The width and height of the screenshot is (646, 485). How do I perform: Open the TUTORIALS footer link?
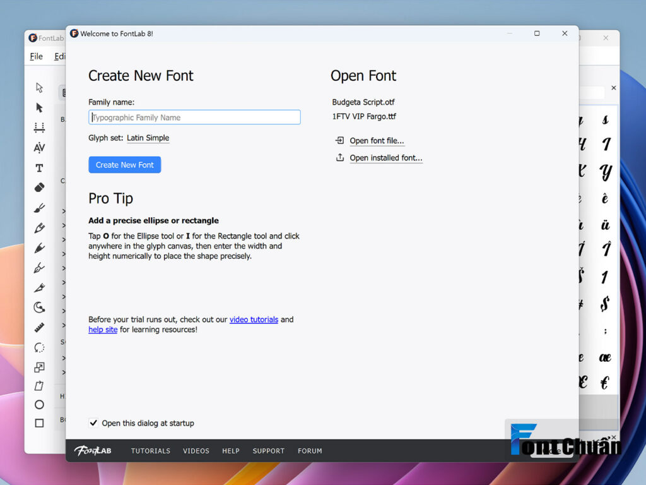click(x=150, y=451)
